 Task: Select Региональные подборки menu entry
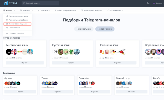click(17, 20)
